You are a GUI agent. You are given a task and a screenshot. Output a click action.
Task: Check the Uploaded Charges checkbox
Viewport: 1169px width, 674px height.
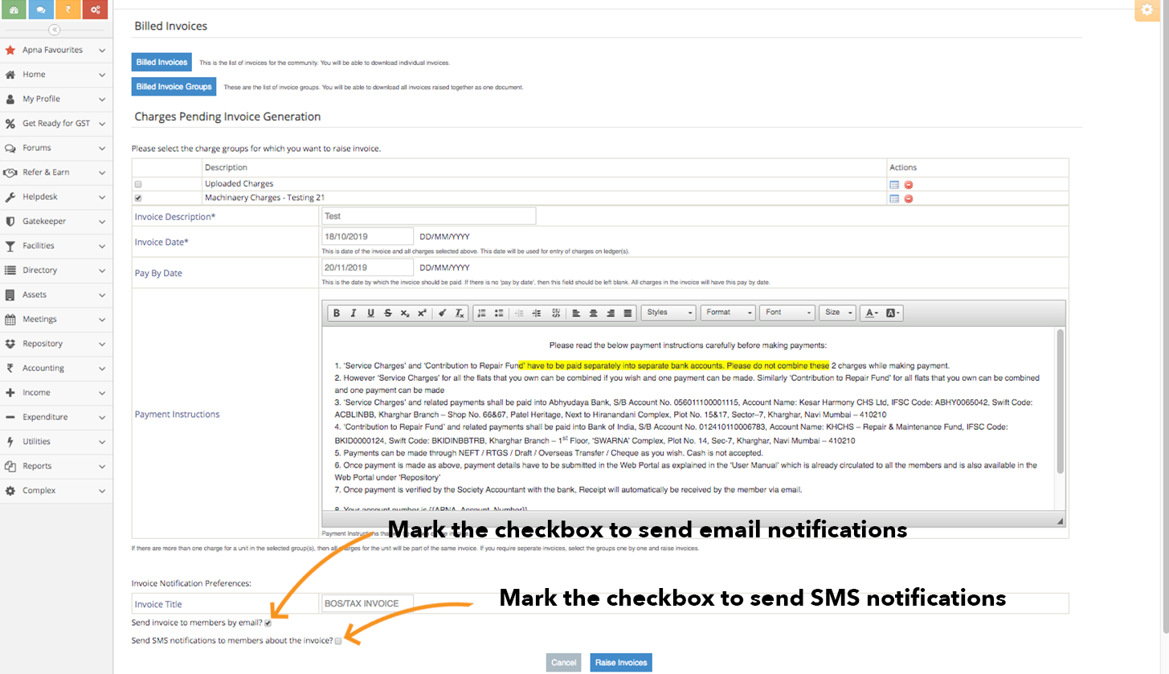137,183
